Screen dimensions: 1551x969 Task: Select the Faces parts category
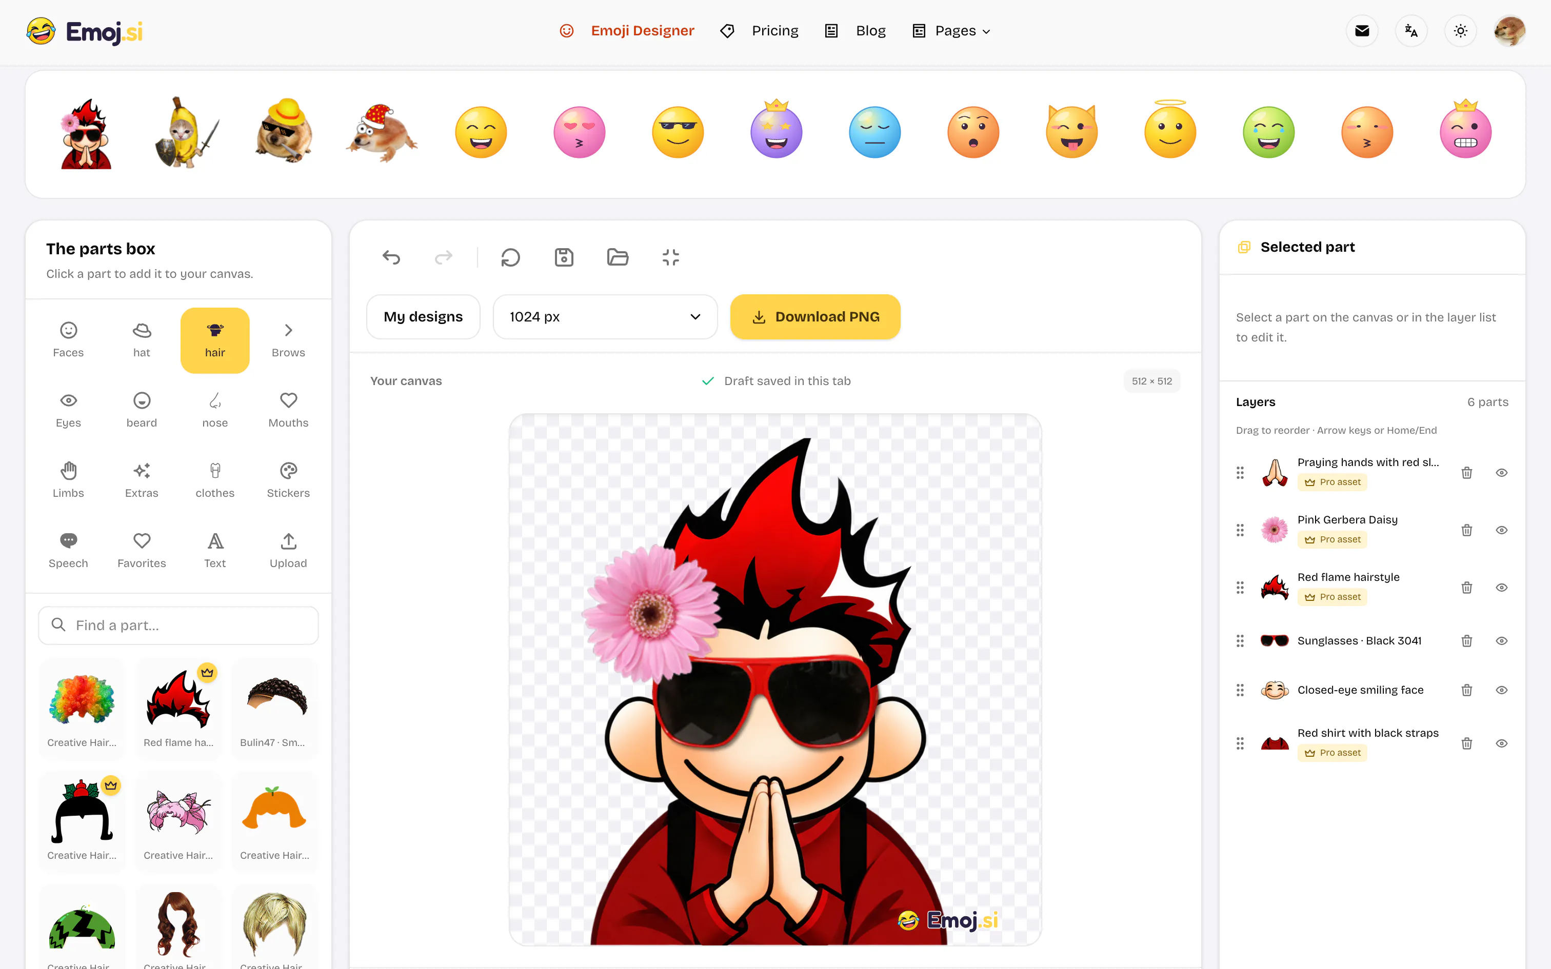69,340
